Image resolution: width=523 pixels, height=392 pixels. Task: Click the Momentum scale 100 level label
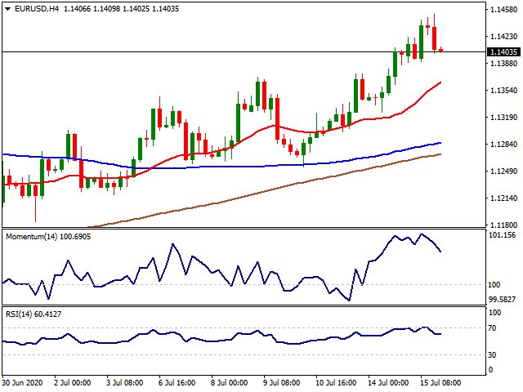494,285
